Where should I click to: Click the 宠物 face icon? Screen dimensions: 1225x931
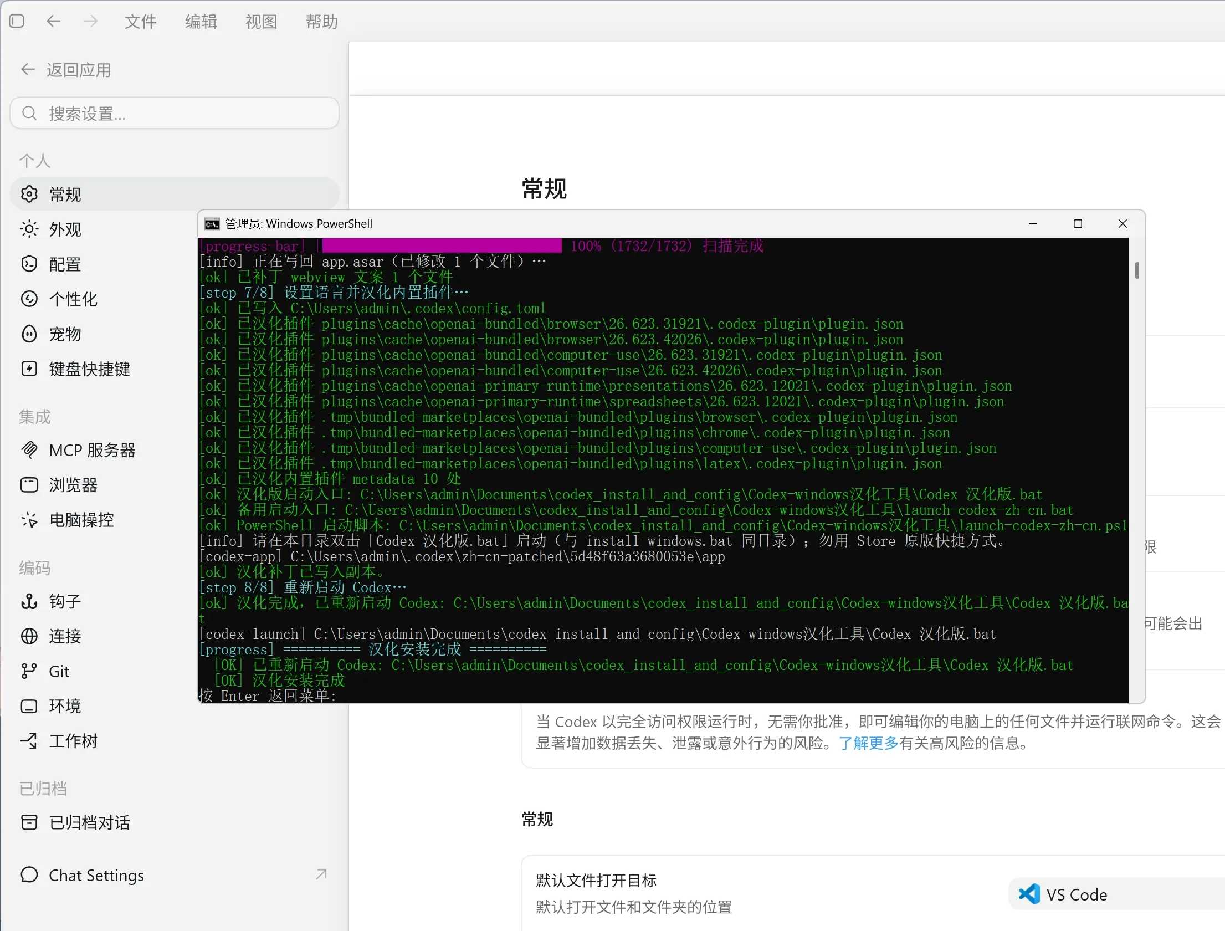click(29, 334)
